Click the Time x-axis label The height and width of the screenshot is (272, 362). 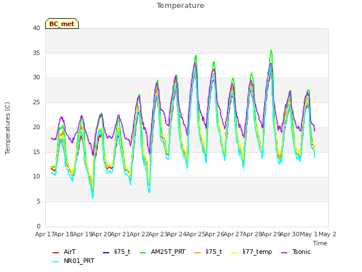click(320, 243)
